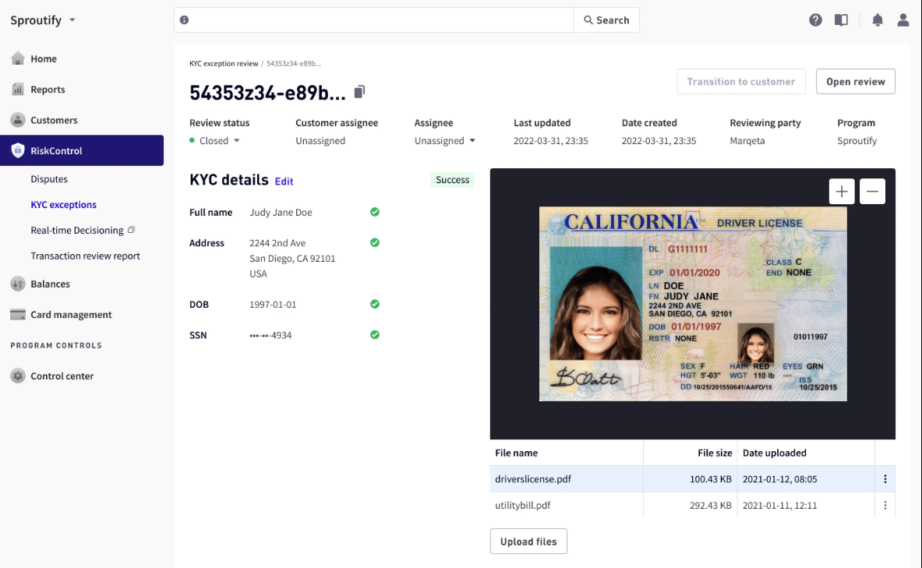Click the Edit link next to KYC details
Image resolution: width=922 pixels, height=568 pixels.
[284, 182]
